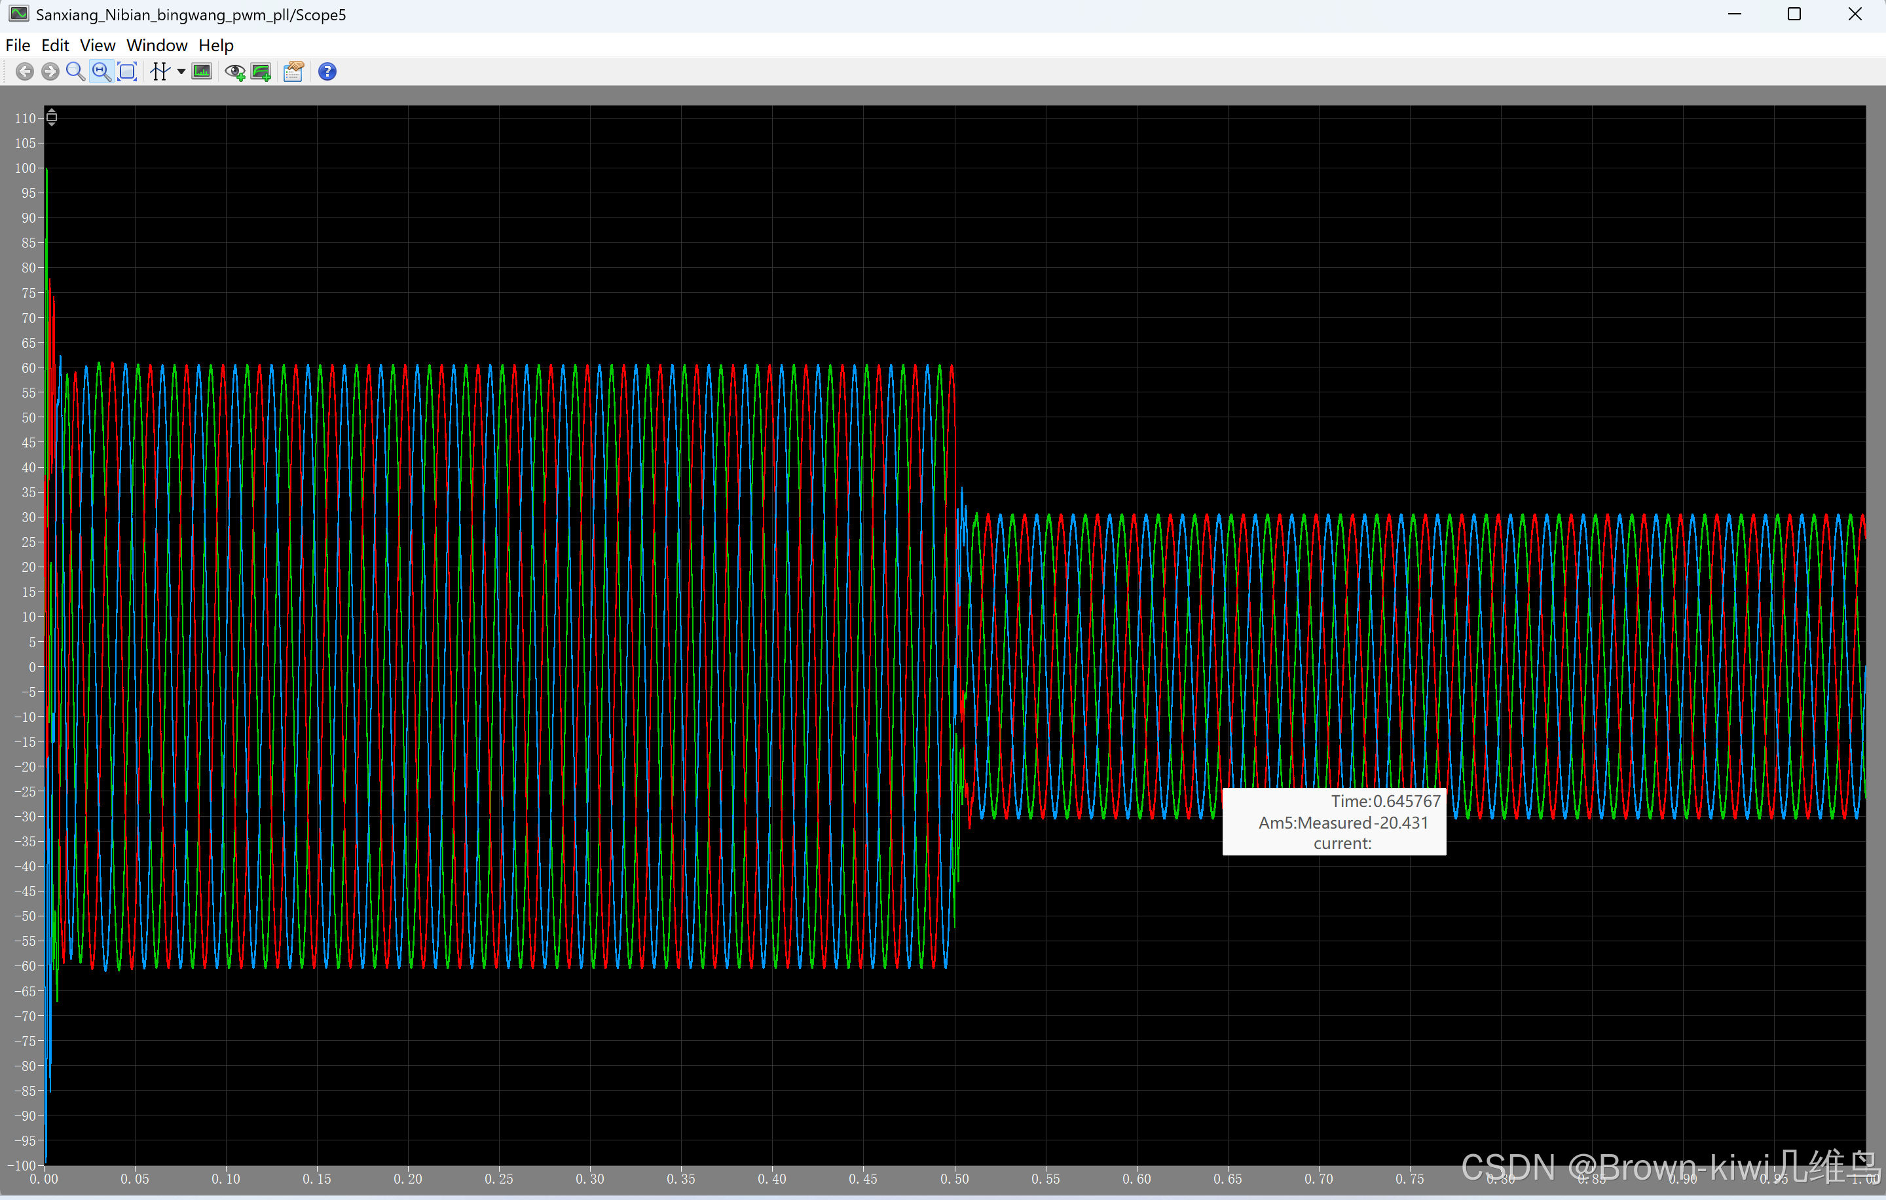This screenshot has width=1886, height=1200.
Task: Open the blue help question icon
Action: click(327, 72)
